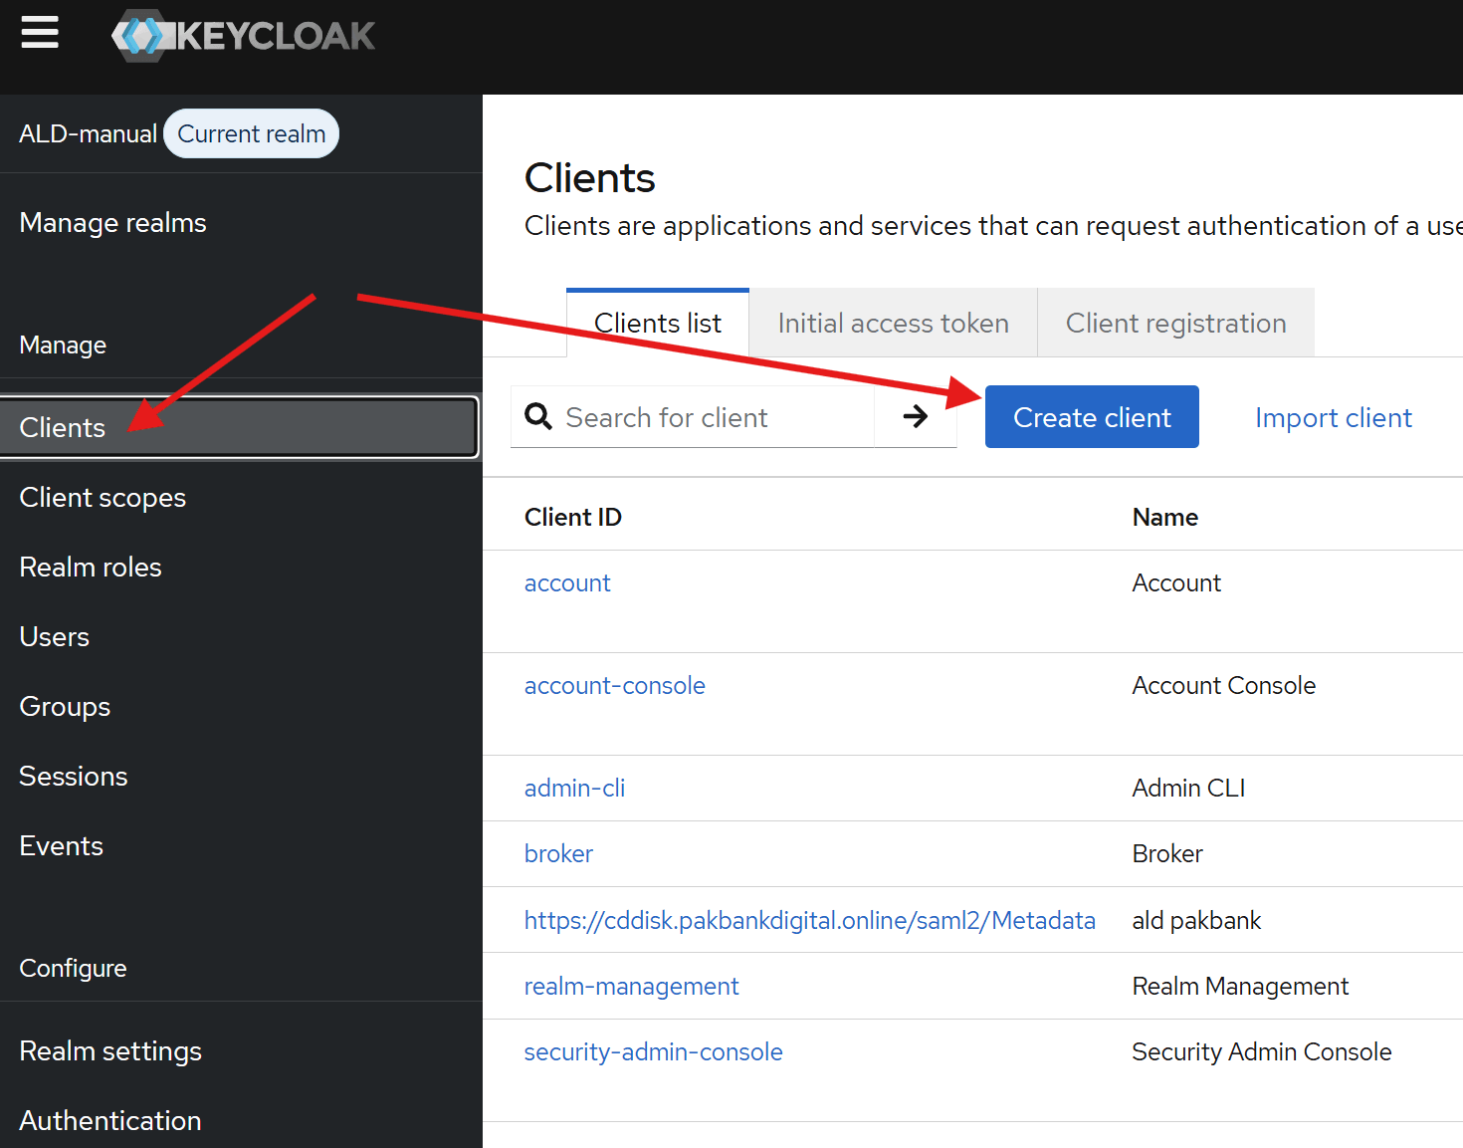This screenshot has width=1463, height=1148.
Task: Click the search magnifier icon
Action: pyautogui.click(x=538, y=416)
